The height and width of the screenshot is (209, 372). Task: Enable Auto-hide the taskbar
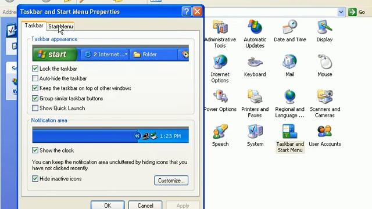tap(35, 78)
